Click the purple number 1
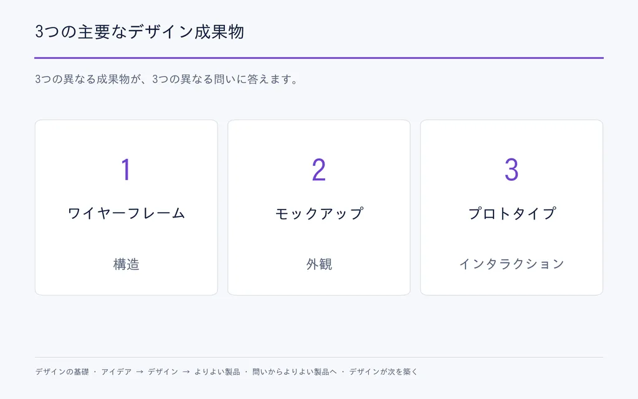 [x=126, y=170]
